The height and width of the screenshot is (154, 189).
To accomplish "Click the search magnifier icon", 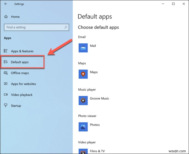I will [66, 27].
